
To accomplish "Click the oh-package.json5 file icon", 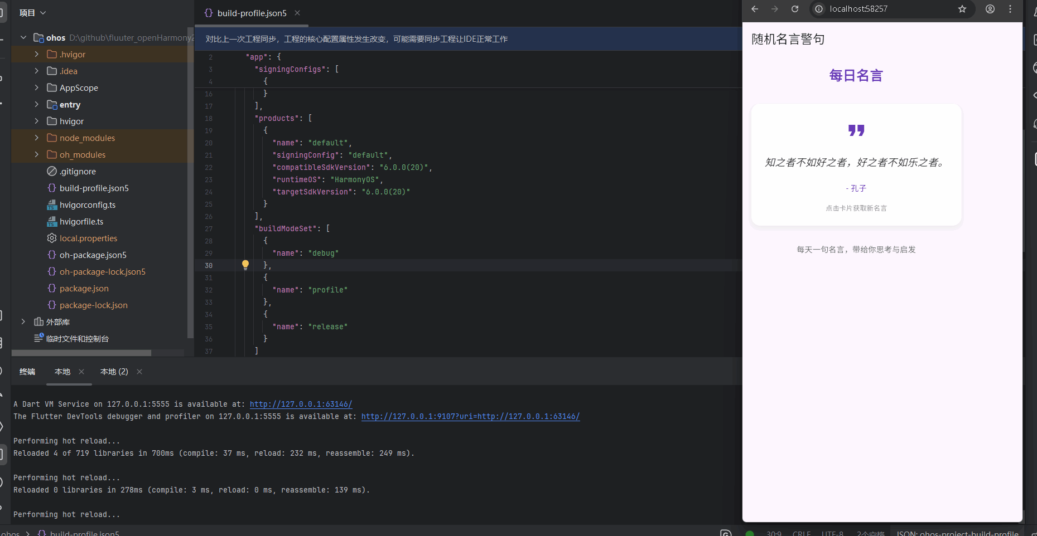I will point(52,255).
